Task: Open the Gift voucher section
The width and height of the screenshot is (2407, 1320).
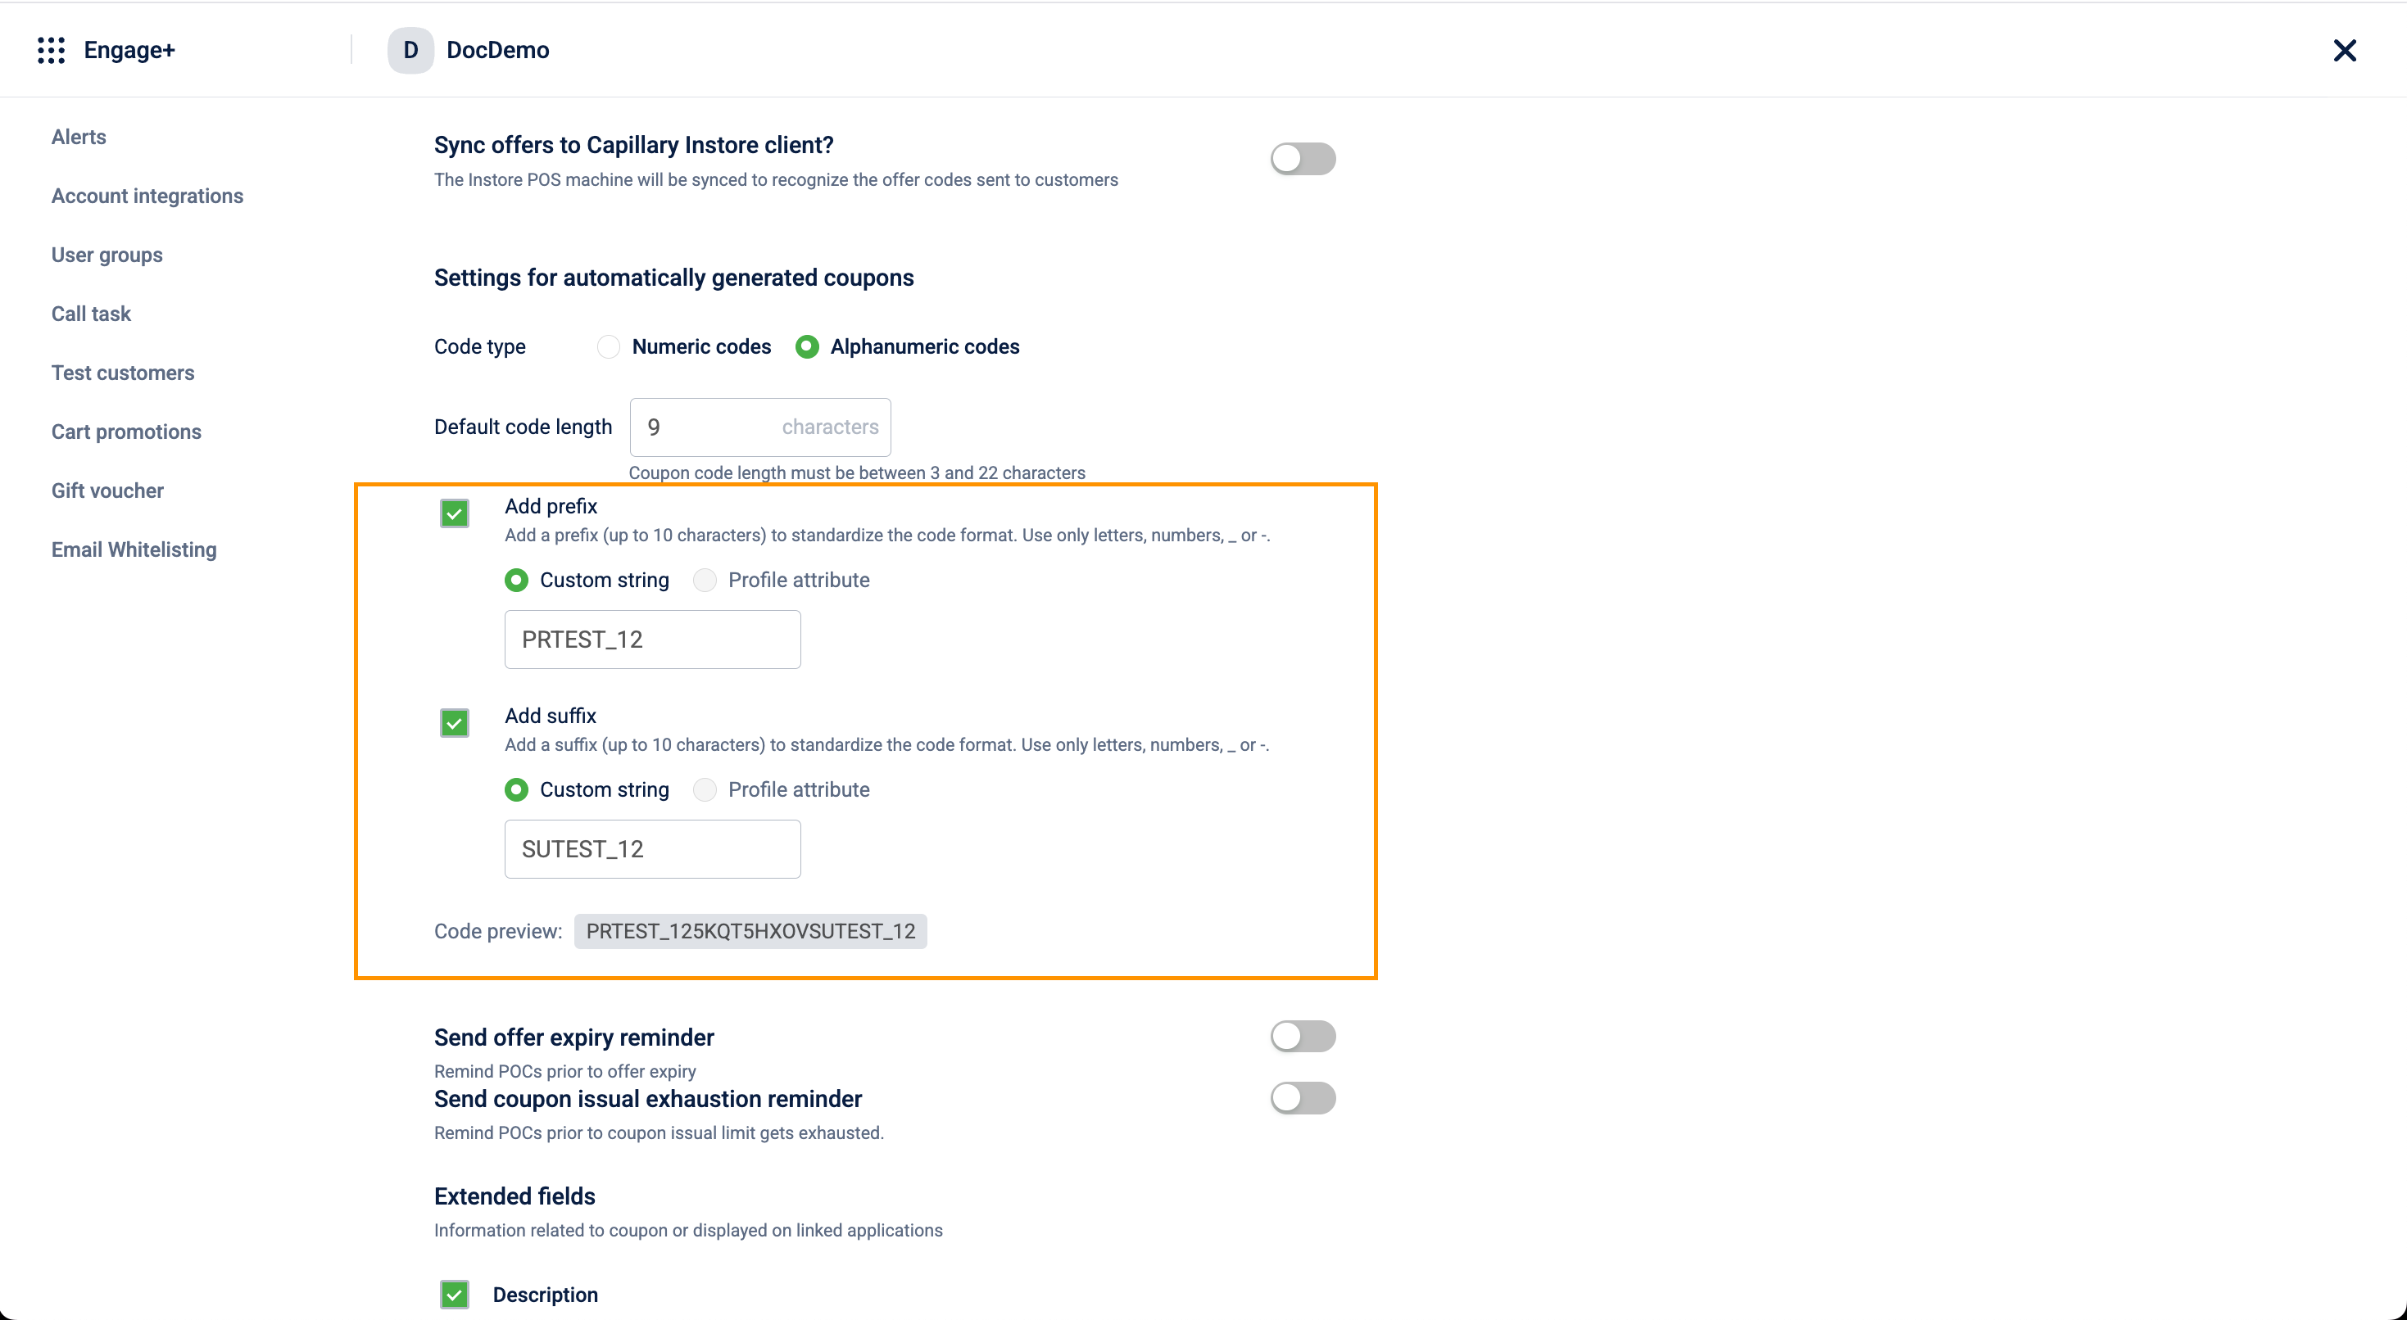Action: (x=107, y=490)
